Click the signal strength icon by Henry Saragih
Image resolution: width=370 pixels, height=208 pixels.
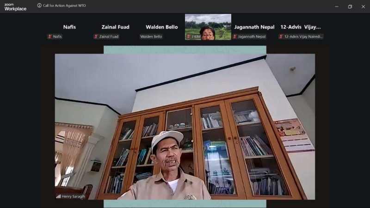click(x=58, y=196)
